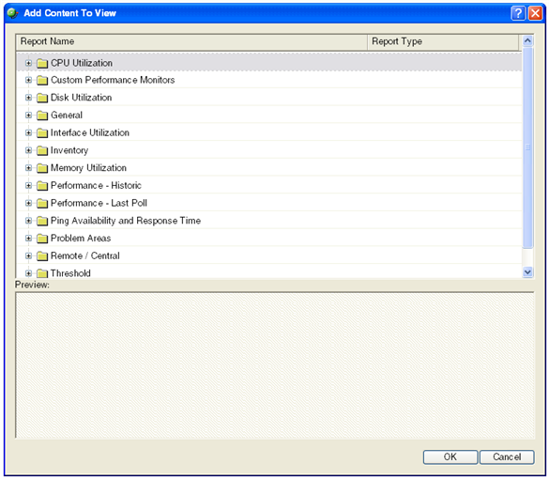The width and height of the screenshot is (549, 479).
Task: Click the CPU Utilization folder icon
Action: click(x=42, y=63)
